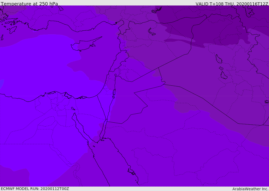Click the large lake outline in central Iraq

click(219, 59)
